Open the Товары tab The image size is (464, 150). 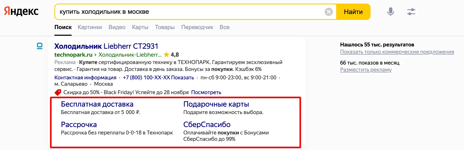[165, 27]
